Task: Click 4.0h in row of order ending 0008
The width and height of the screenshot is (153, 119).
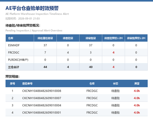Action: click(137, 91)
